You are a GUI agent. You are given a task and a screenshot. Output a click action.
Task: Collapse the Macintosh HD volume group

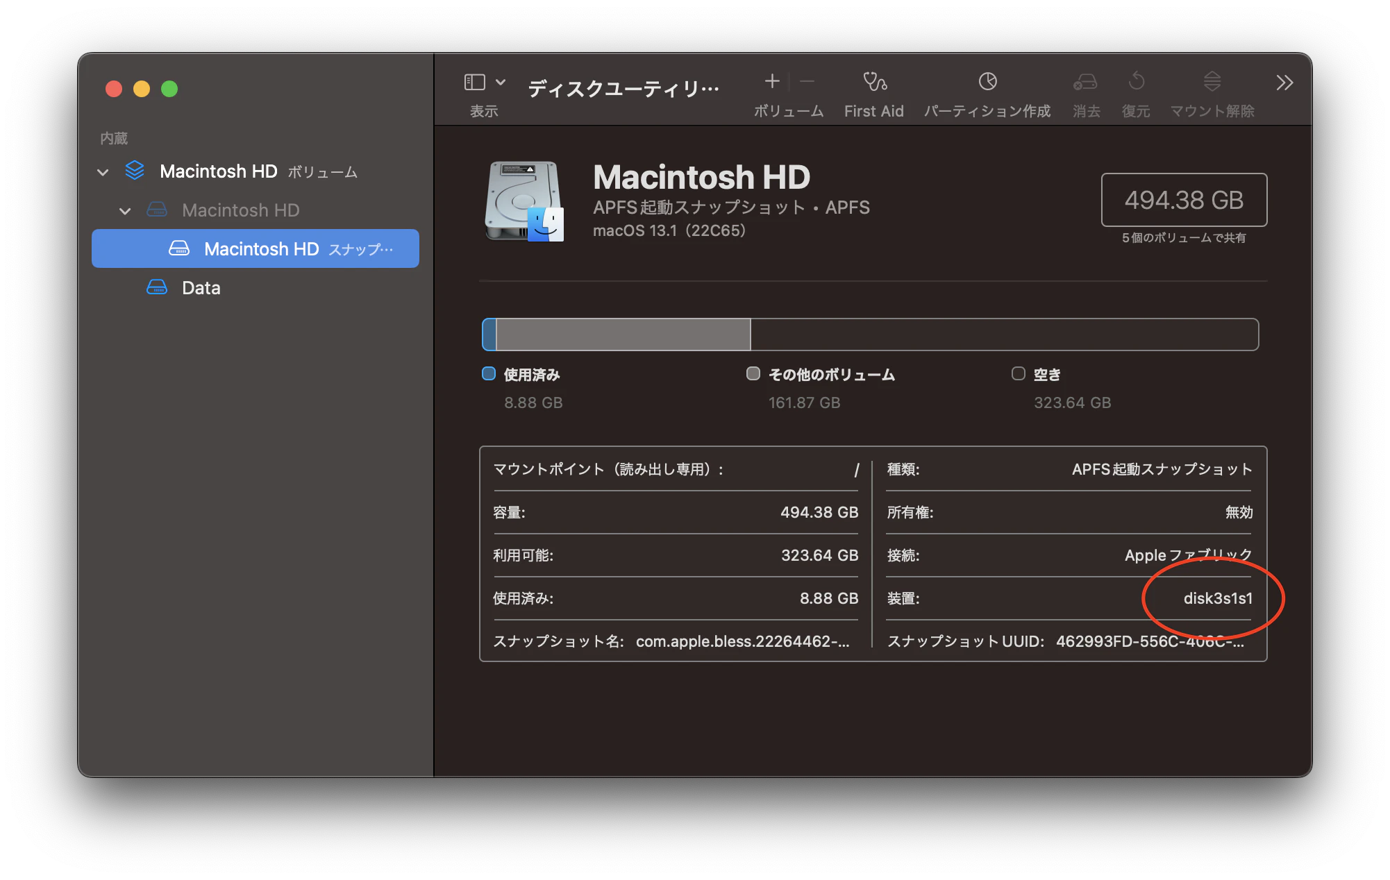103,172
